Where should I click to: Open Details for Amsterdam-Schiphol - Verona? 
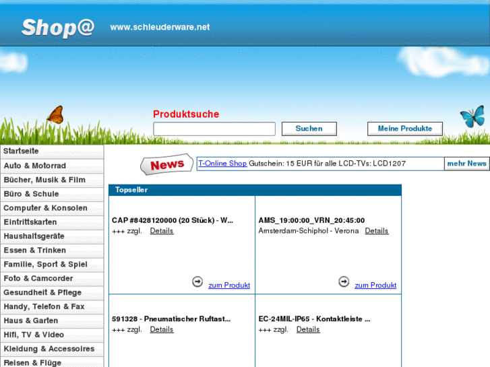(377, 231)
